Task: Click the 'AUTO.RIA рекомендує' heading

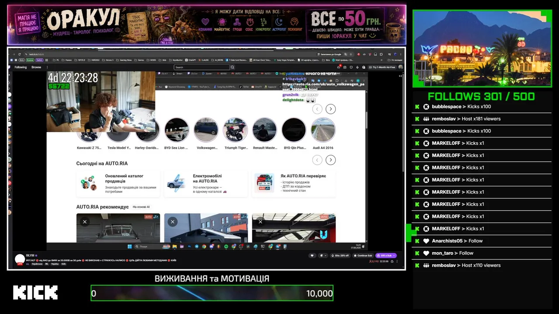Action: point(102,207)
